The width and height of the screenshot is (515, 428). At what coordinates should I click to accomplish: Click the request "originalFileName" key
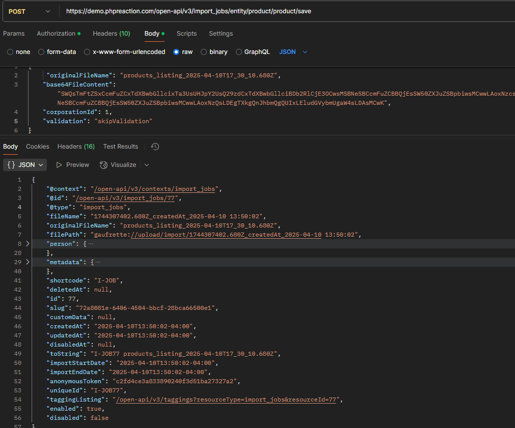(79, 75)
